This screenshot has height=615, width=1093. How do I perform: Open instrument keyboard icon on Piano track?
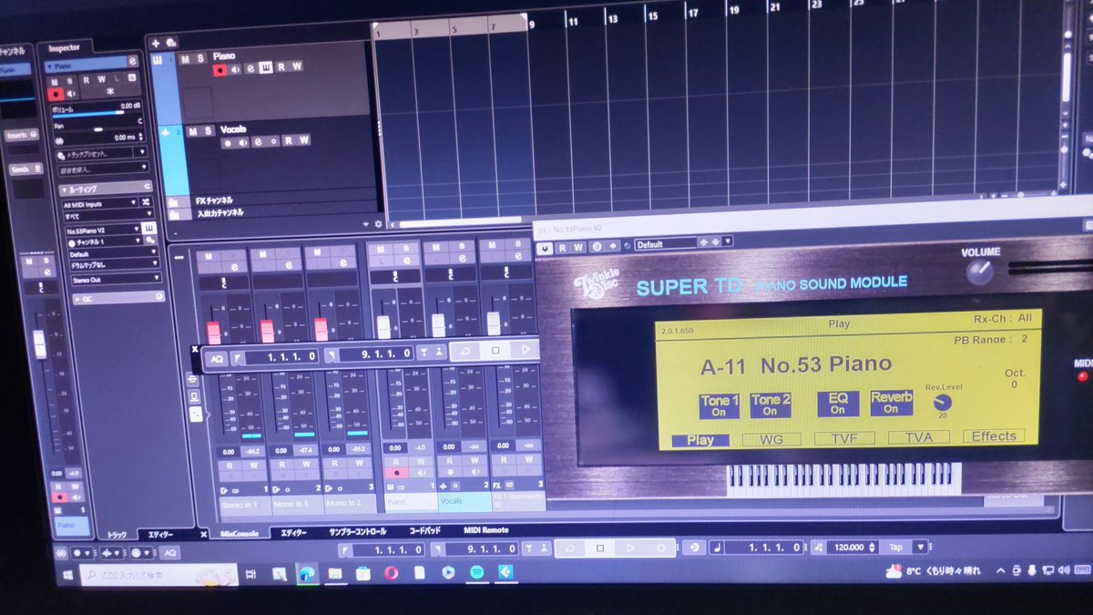[265, 67]
